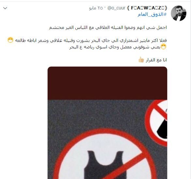
Task: Visit the @o_cuur handle
Action: click(116, 8)
